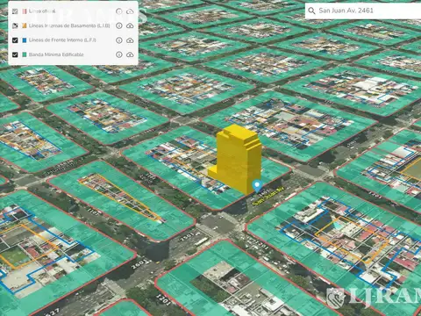This screenshot has height=316, width=421.
Task: Click the blue location pin marker
Action: pos(257,186)
